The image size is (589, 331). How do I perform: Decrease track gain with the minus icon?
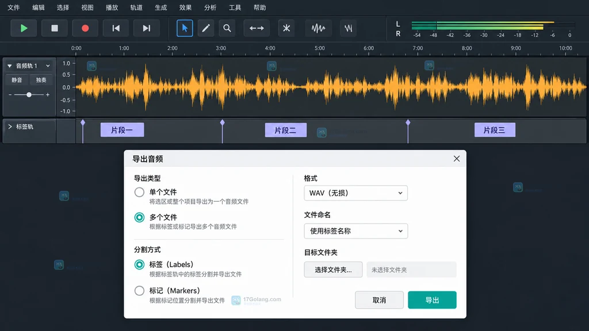click(x=10, y=95)
